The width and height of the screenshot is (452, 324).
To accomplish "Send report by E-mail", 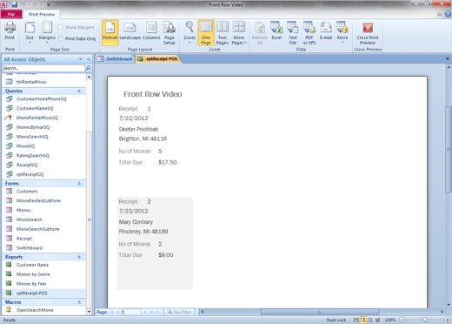I will tap(326, 30).
